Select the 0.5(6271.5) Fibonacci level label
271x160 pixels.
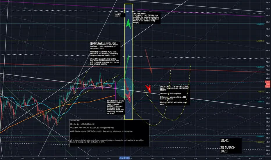(x=261, y=102)
